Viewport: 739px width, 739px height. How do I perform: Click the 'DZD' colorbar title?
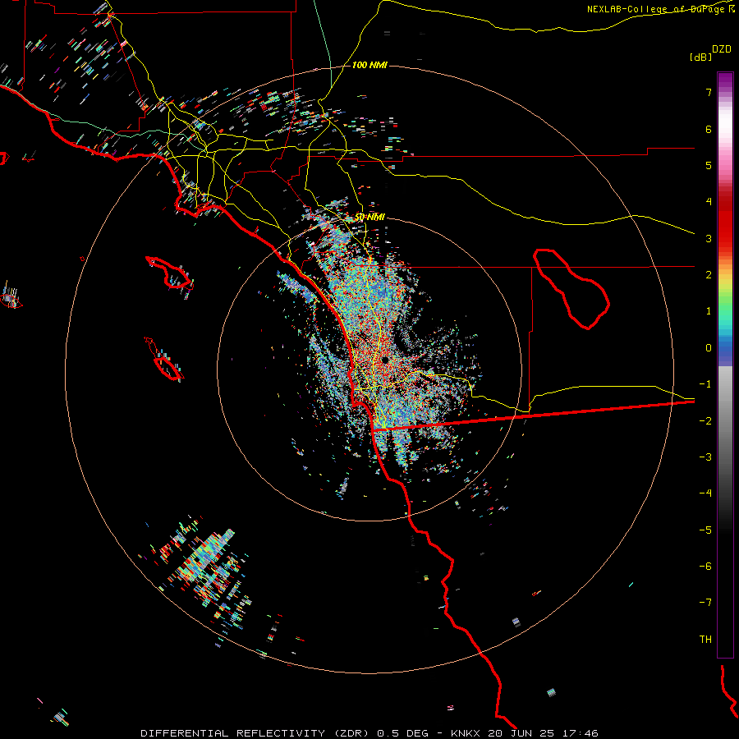722,48
